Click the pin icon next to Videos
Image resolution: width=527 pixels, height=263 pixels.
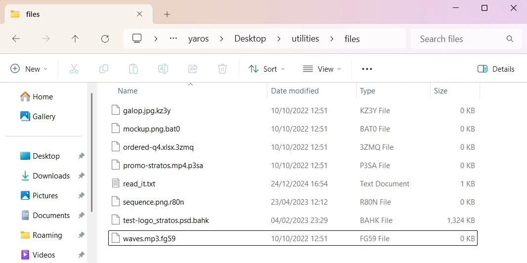tap(81, 255)
